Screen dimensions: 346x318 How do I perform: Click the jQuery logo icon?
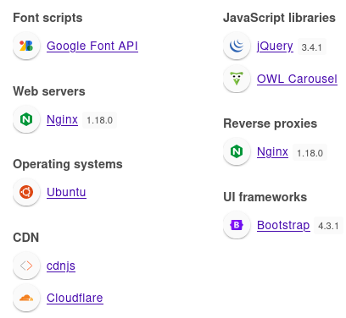tap(237, 46)
